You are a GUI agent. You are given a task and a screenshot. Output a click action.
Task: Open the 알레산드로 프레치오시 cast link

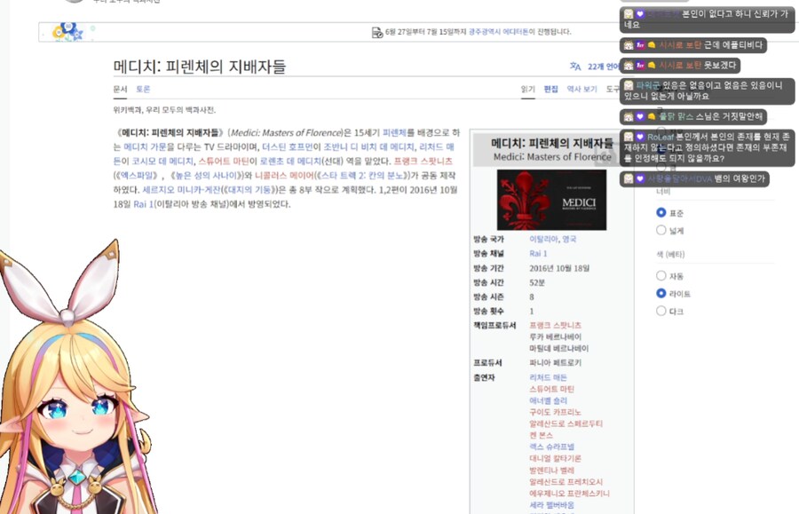[x=566, y=482]
